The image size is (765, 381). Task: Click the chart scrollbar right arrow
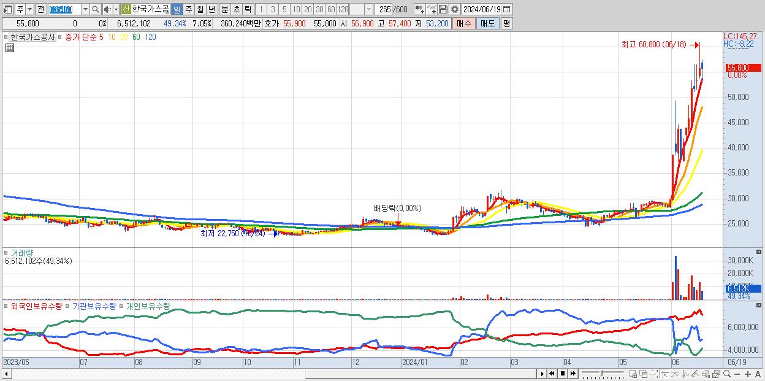coord(542,374)
